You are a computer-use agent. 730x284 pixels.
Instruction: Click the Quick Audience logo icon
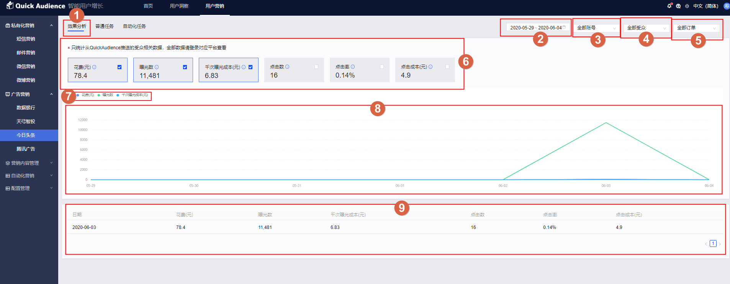click(10, 5)
